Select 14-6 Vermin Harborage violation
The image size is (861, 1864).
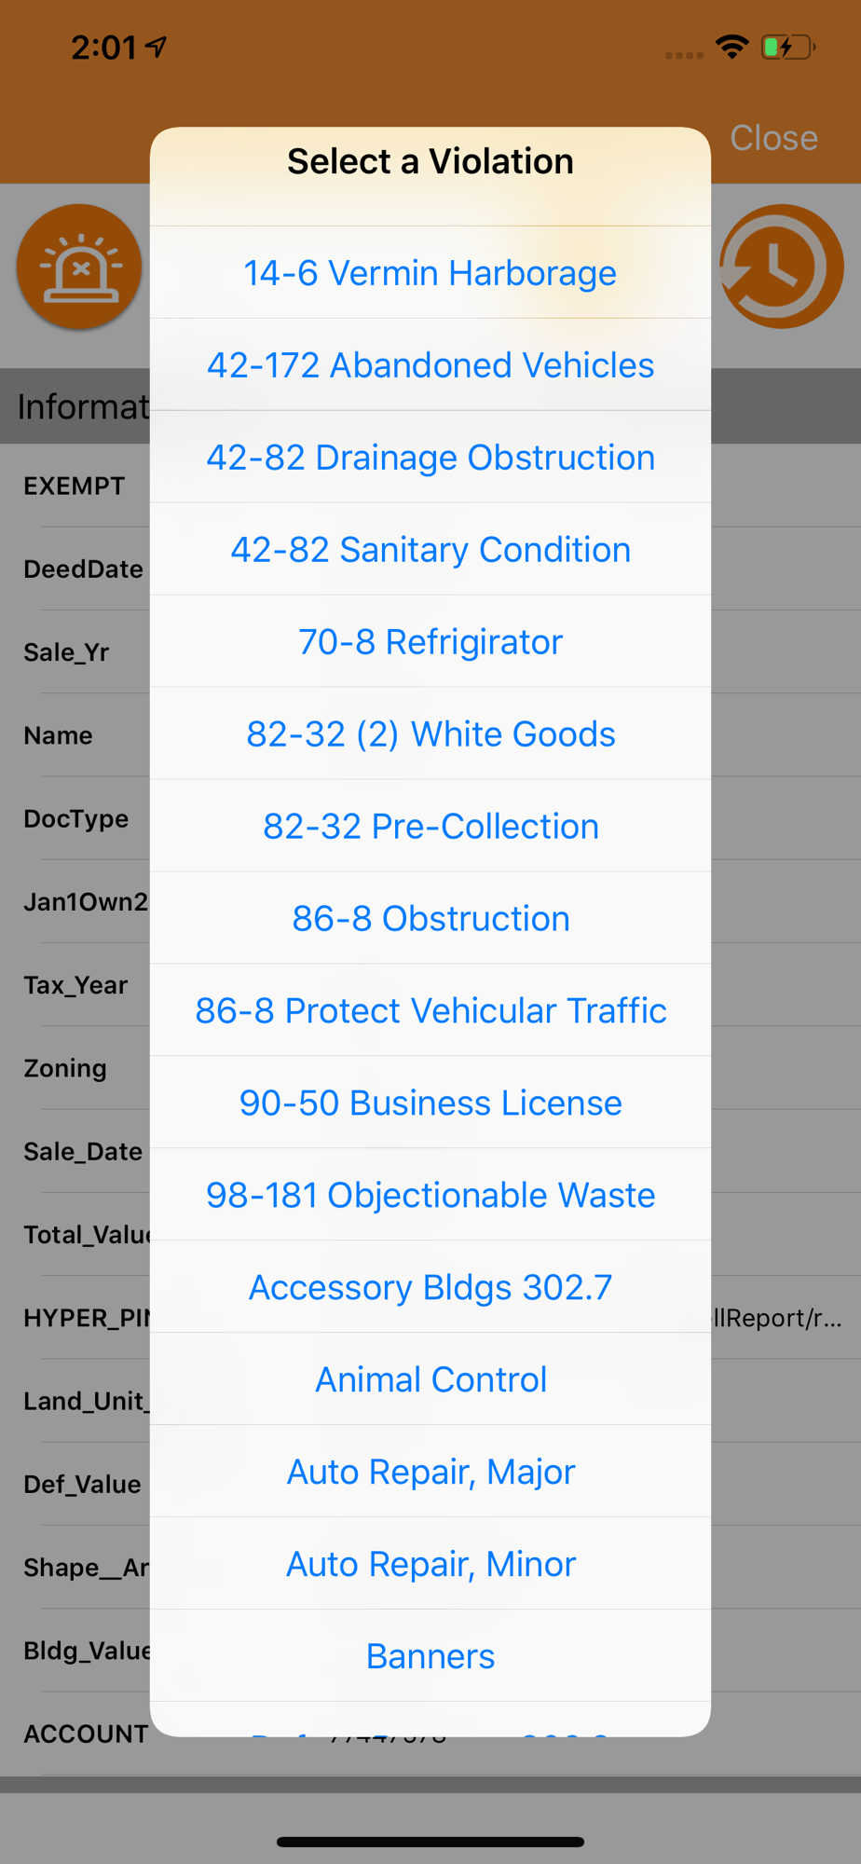(430, 273)
